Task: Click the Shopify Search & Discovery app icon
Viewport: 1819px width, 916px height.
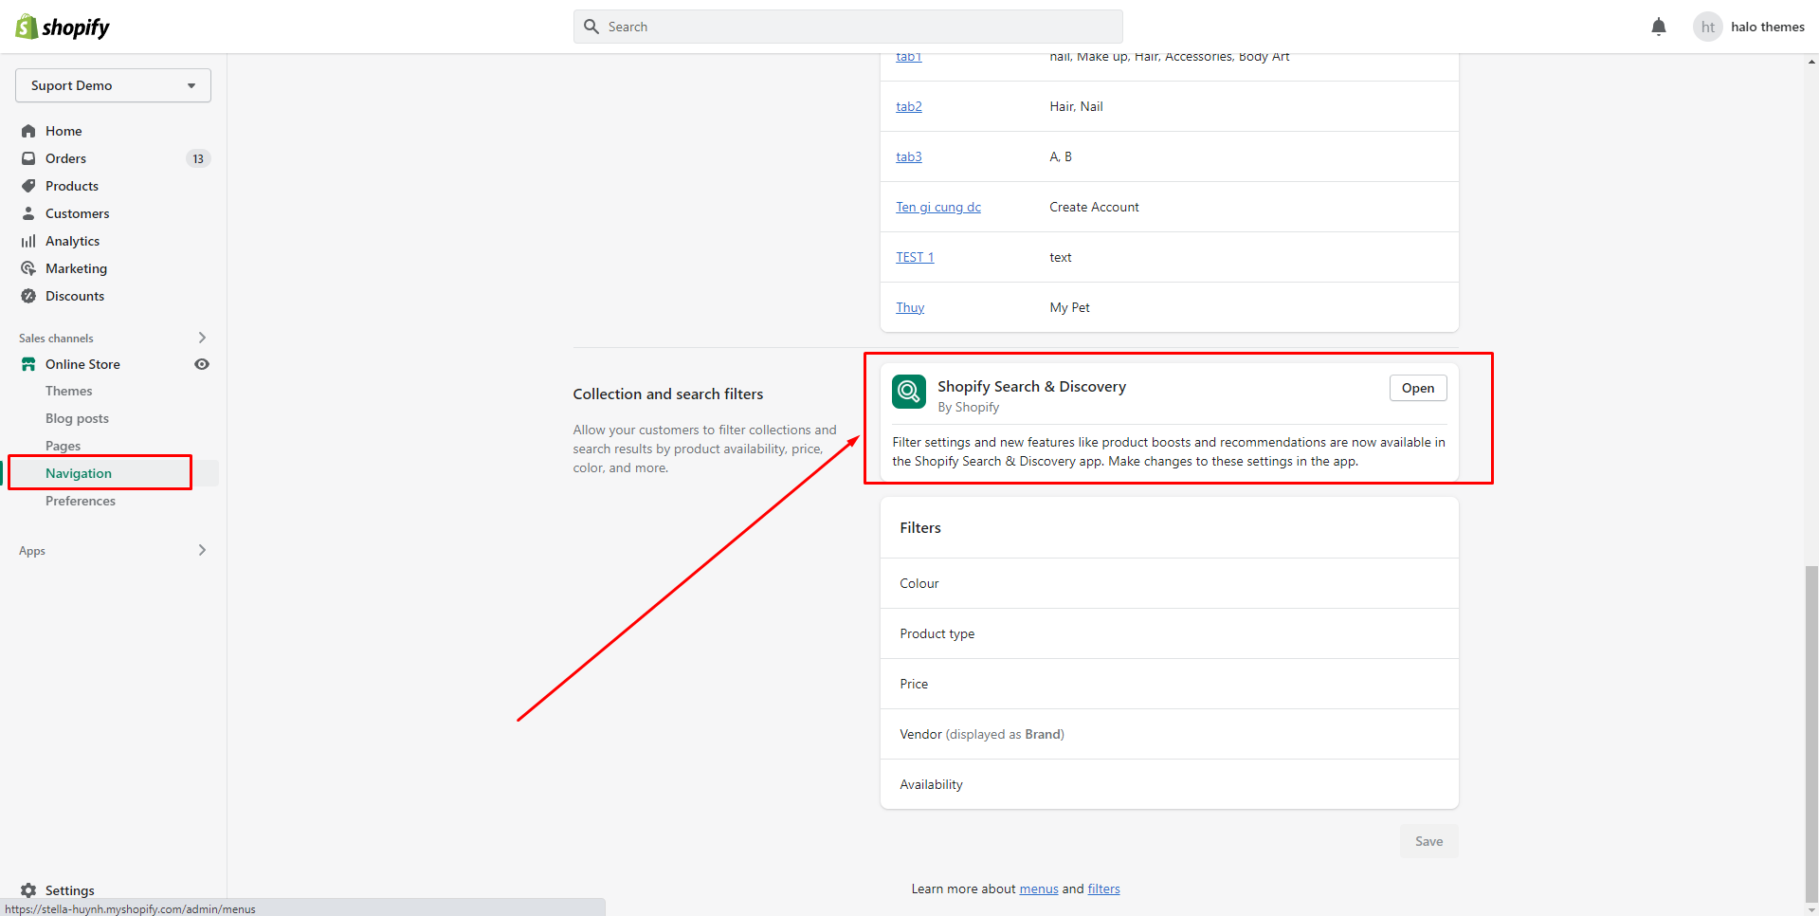Action: [x=908, y=391]
